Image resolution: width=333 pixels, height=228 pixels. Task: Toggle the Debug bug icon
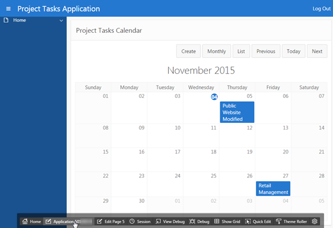point(192,221)
